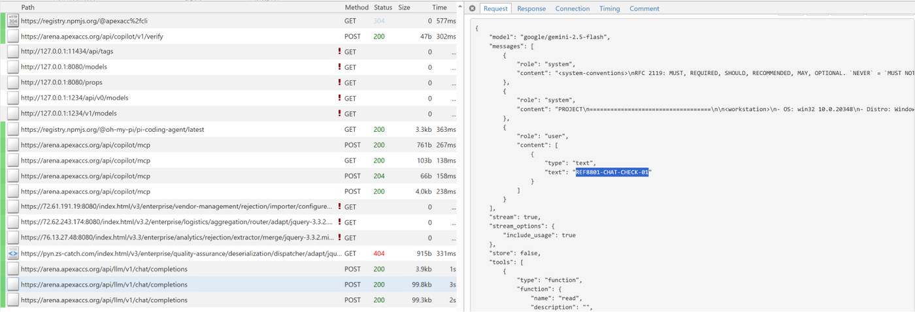The image size is (915, 312).
Task: Close the flow detail pane
Action: click(472, 8)
